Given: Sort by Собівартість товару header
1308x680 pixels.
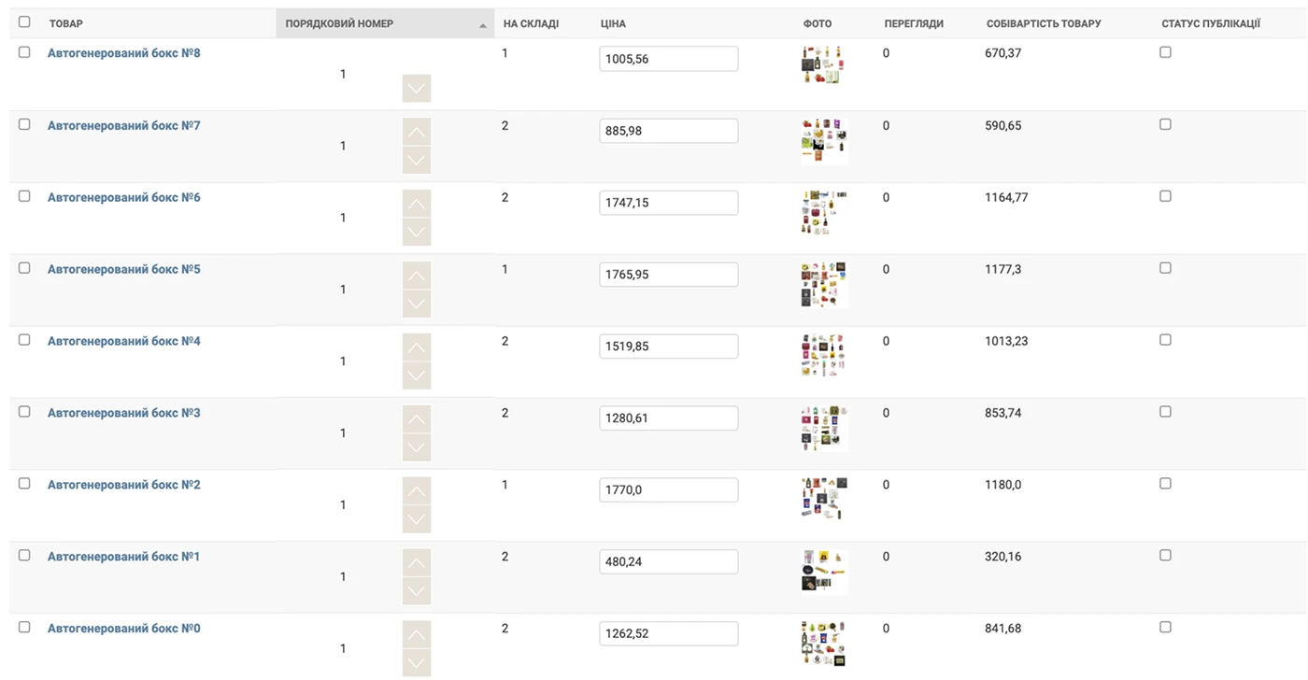Looking at the screenshot, I should point(1044,23).
